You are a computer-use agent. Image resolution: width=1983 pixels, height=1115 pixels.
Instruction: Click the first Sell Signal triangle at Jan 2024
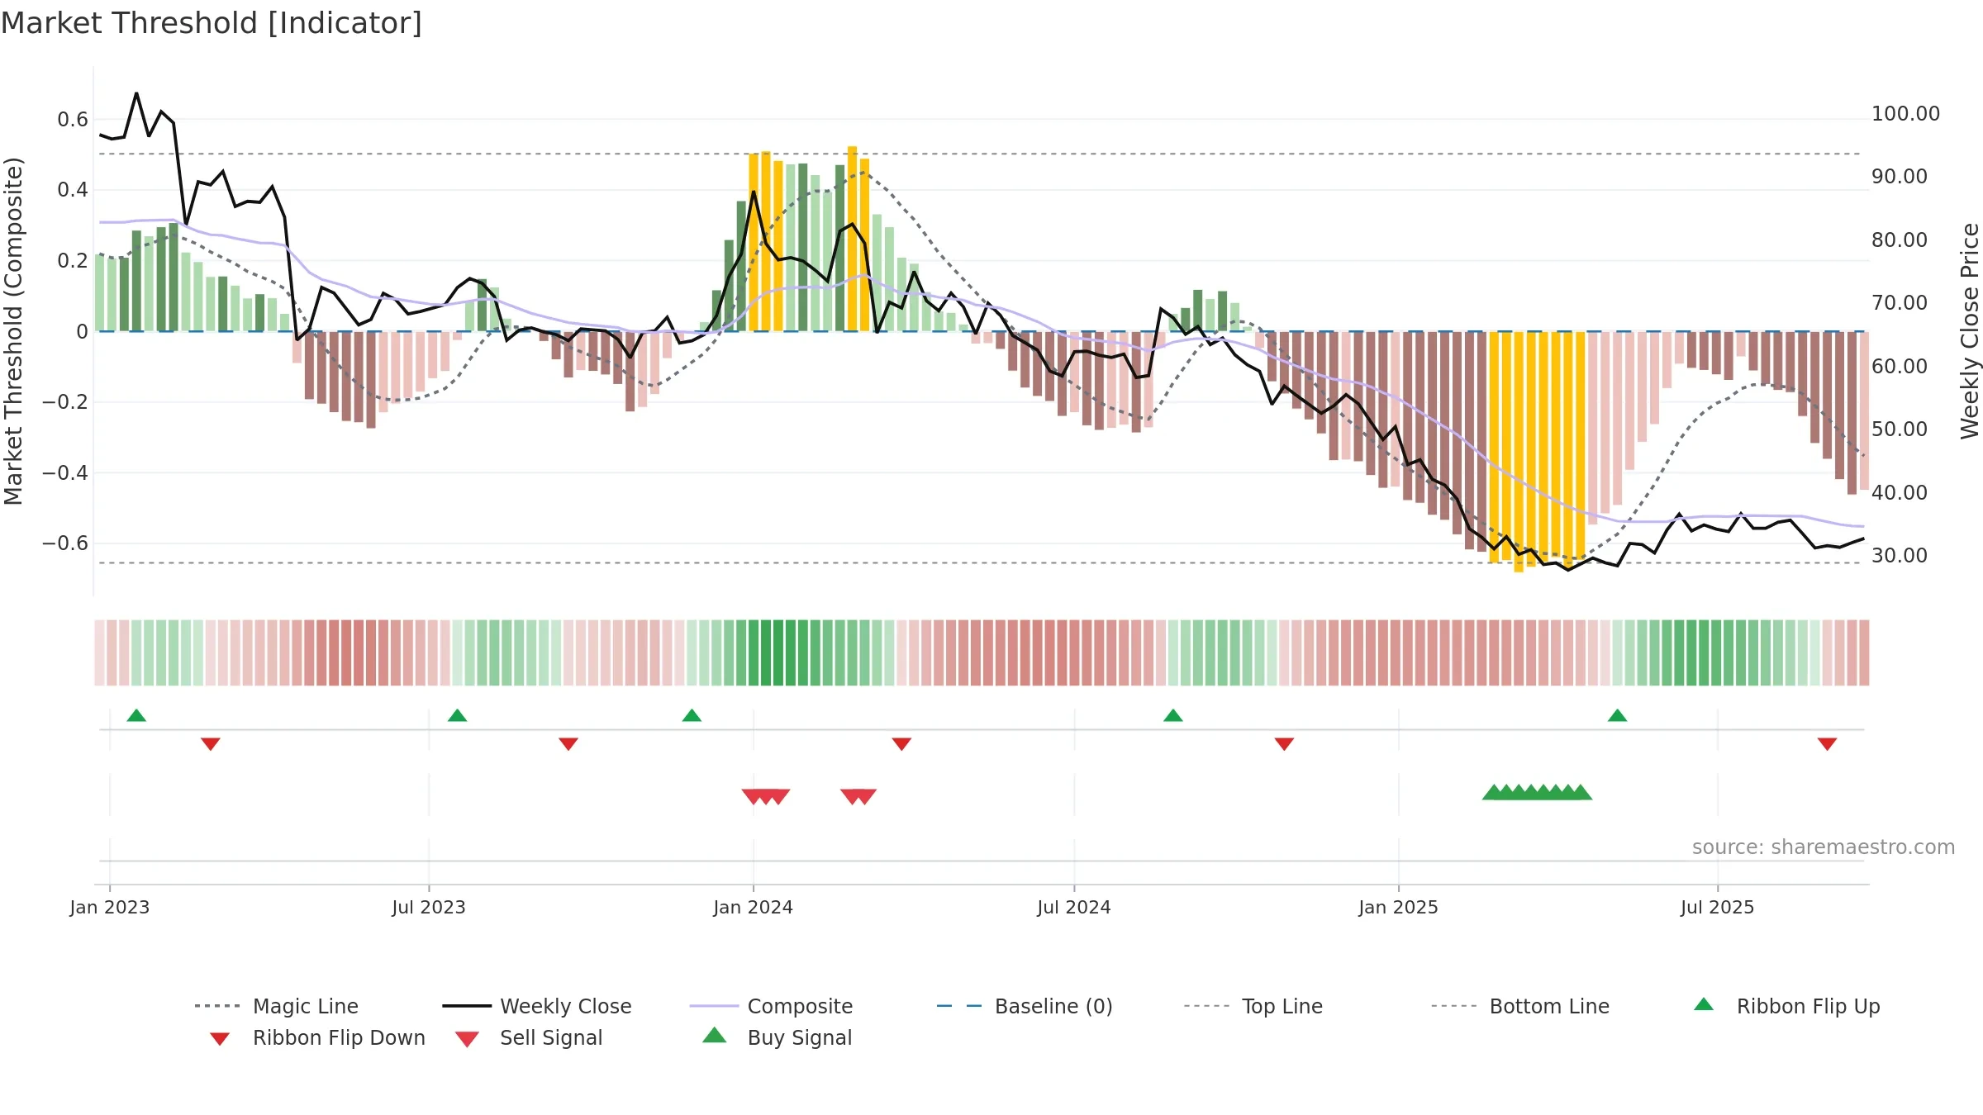[753, 797]
